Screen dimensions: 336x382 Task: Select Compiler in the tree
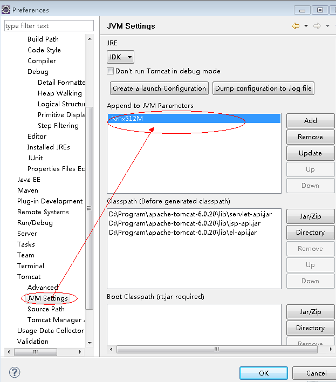tap(42, 60)
